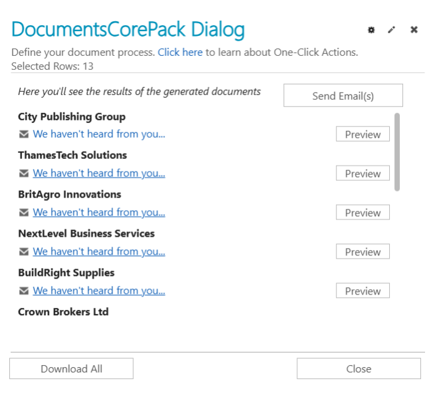Preview the ThamesTech Solutions email
This screenshot has width=437, height=395.
point(363,174)
